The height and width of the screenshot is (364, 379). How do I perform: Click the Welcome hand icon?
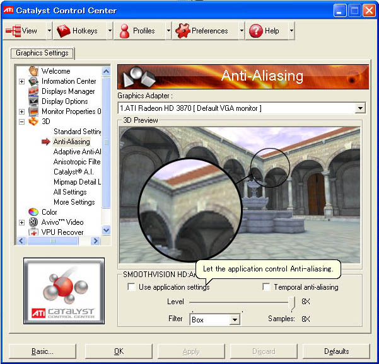[x=33, y=71]
